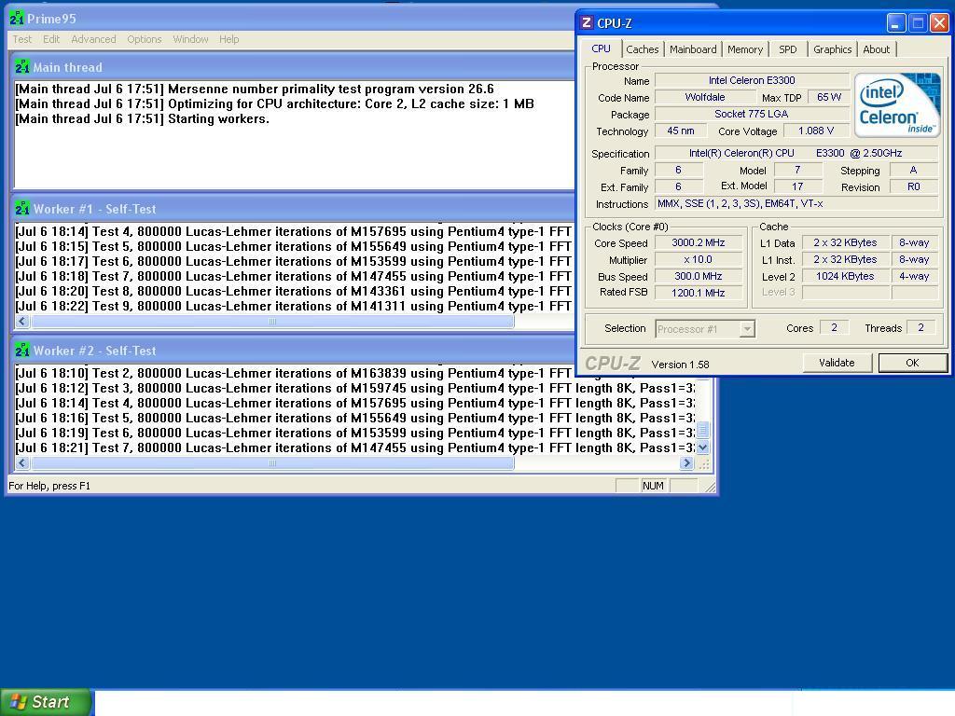Click the OK button in CPU-Z

point(912,363)
